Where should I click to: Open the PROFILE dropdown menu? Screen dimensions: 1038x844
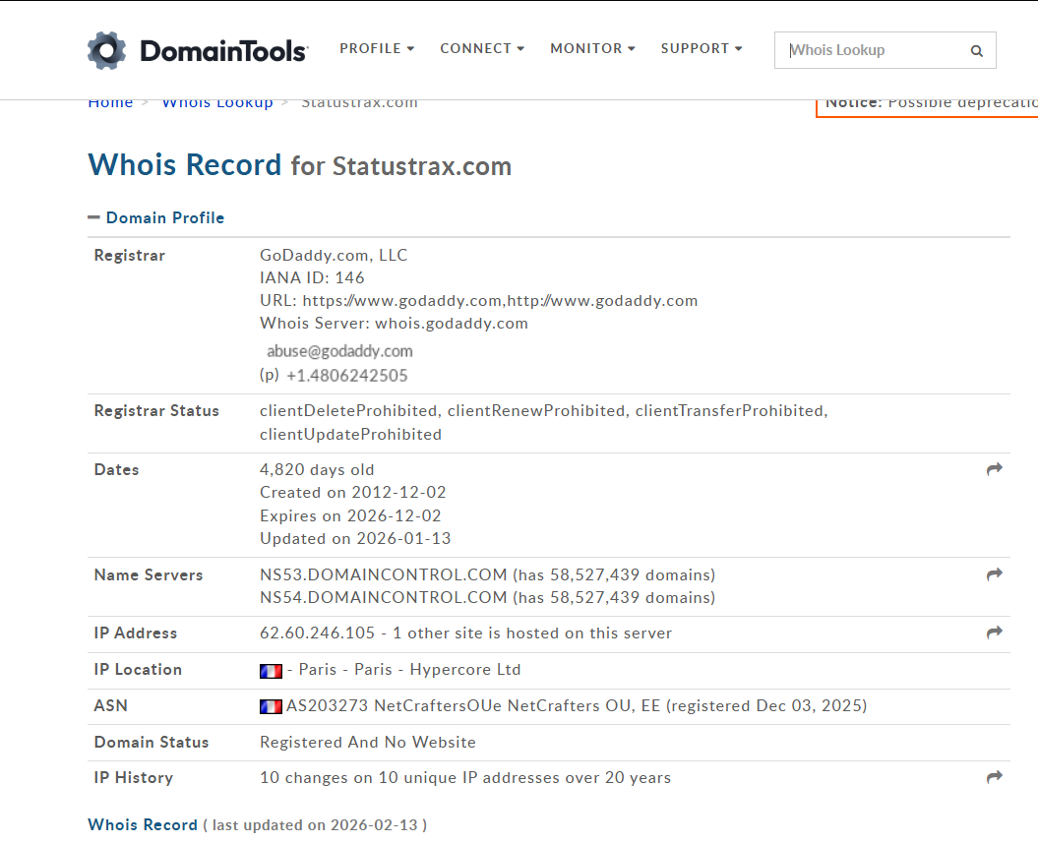tap(377, 48)
